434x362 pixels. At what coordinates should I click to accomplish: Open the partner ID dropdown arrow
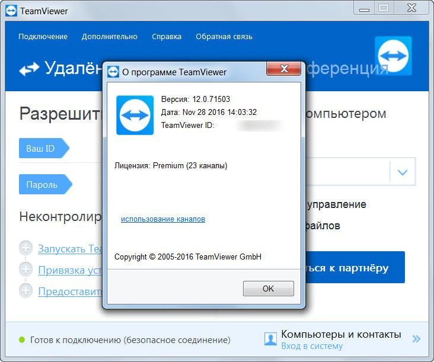[x=403, y=172]
